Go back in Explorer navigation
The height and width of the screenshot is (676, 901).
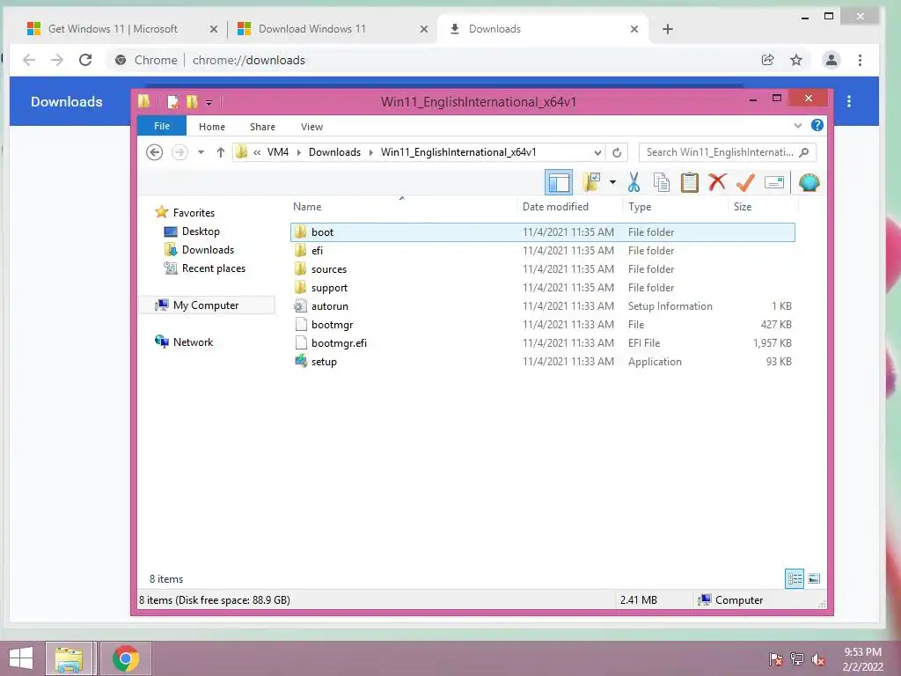click(154, 152)
